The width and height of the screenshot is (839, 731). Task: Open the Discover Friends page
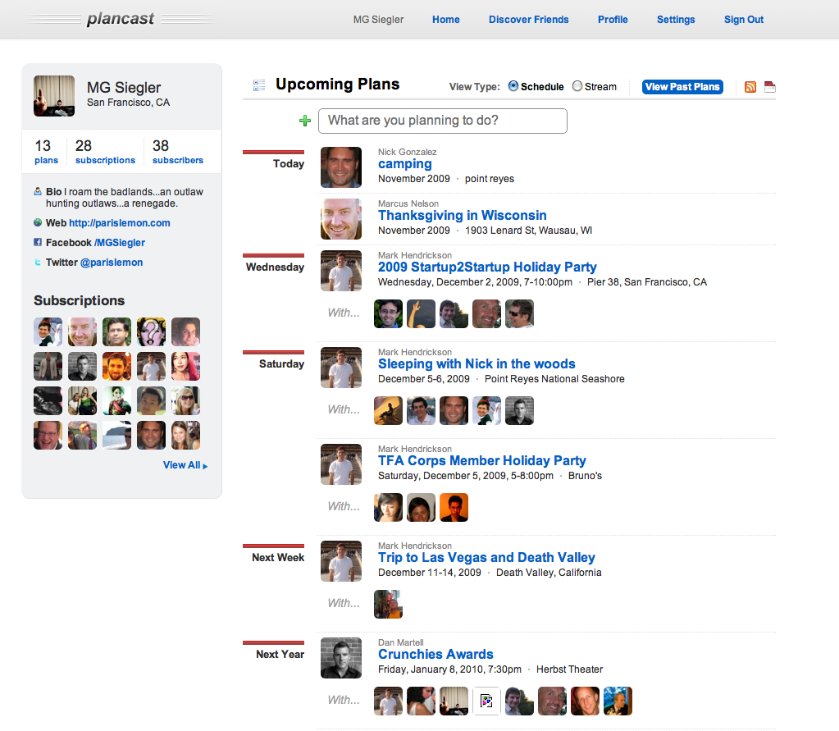tap(528, 20)
